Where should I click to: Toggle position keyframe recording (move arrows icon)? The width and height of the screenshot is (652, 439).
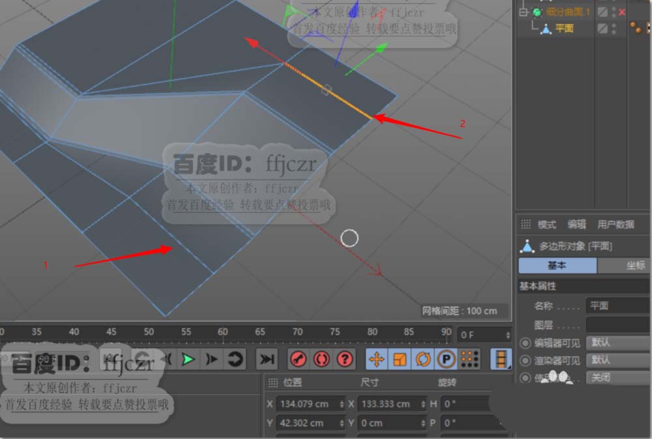(377, 360)
